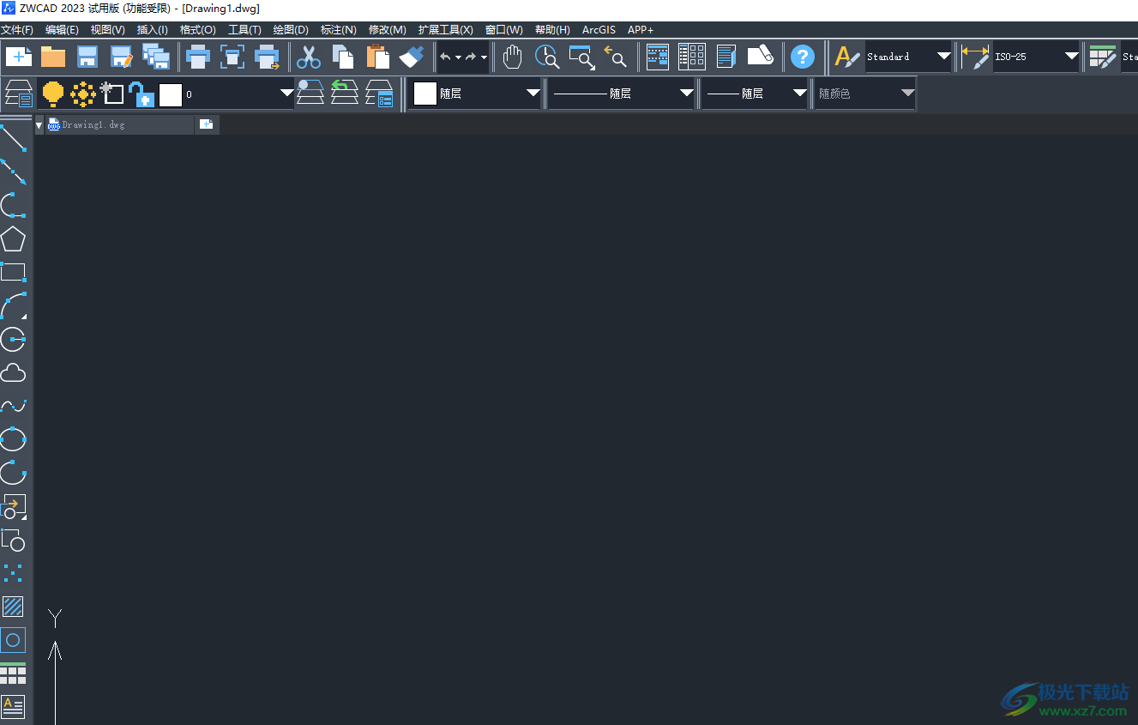Click the Save All stacked disks icon
This screenshot has width=1138, height=725.
pos(155,57)
